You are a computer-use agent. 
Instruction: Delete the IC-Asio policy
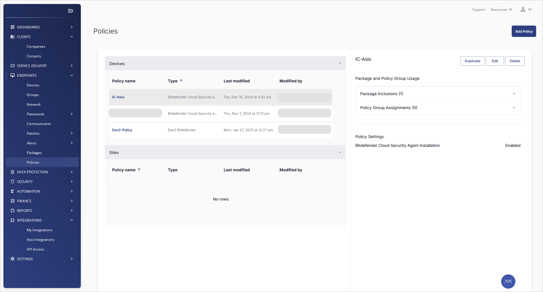click(x=515, y=61)
